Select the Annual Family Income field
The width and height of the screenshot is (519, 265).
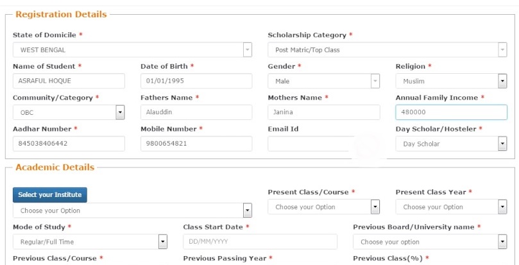coord(451,112)
